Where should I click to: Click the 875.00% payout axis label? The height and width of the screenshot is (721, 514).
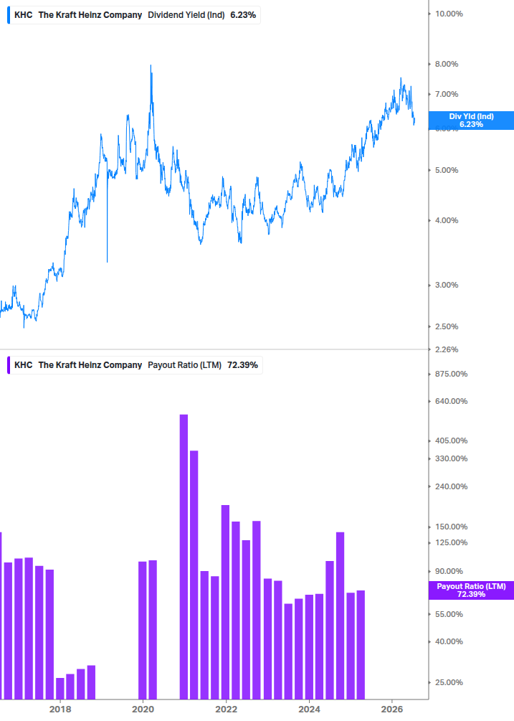pos(451,374)
